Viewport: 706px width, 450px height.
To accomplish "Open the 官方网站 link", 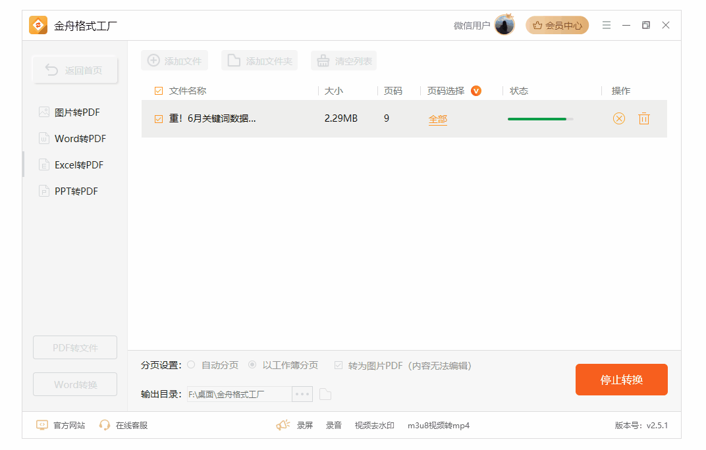I will click(x=61, y=425).
